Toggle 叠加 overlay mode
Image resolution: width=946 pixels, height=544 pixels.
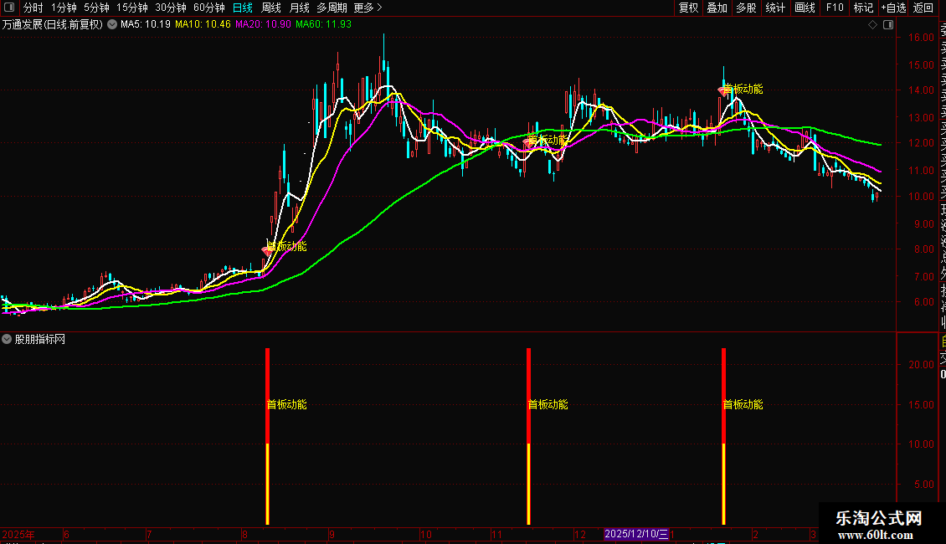(717, 8)
